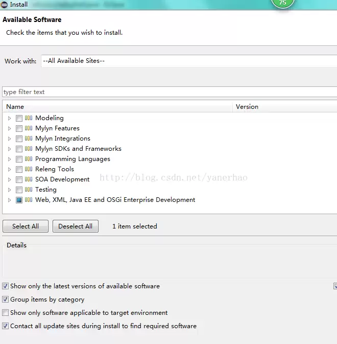Click the SOA Development category icon

29,179
